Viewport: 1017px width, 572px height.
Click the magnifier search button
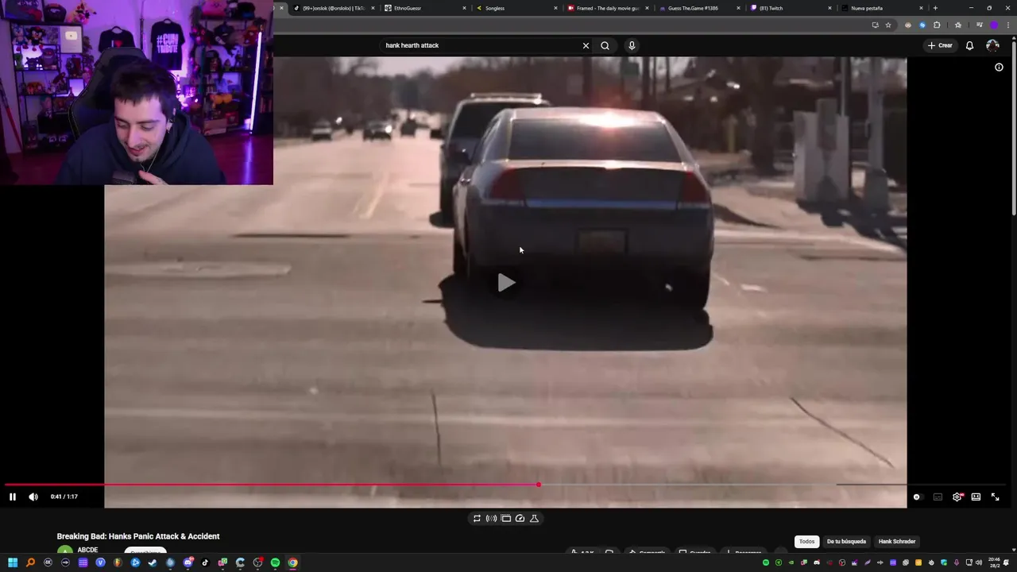click(605, 45)
